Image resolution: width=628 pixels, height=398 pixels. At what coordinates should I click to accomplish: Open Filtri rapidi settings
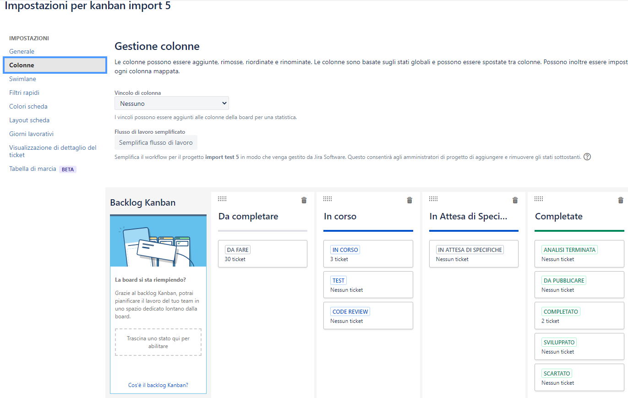[x=24, y=93]
